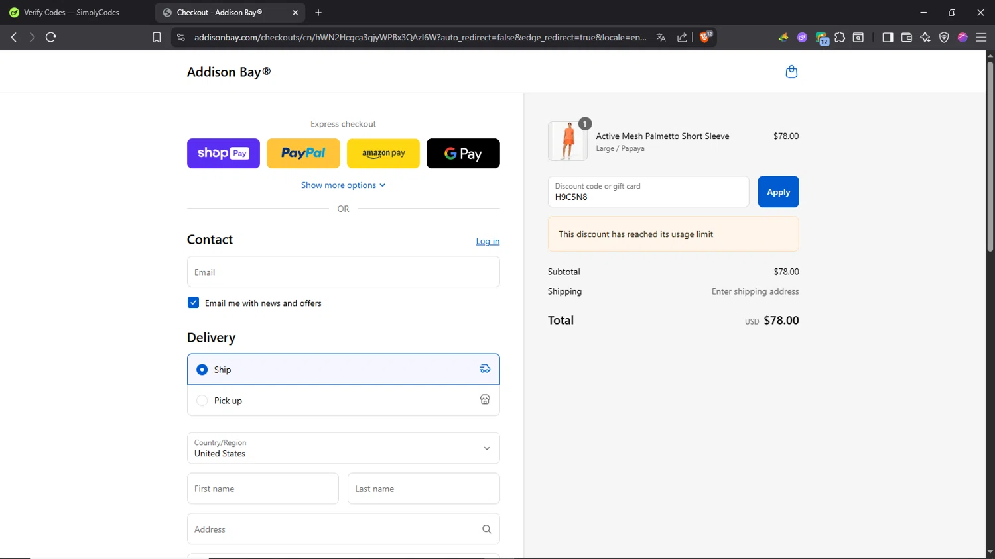Click the page vertical scrollbar

(990, 156)
